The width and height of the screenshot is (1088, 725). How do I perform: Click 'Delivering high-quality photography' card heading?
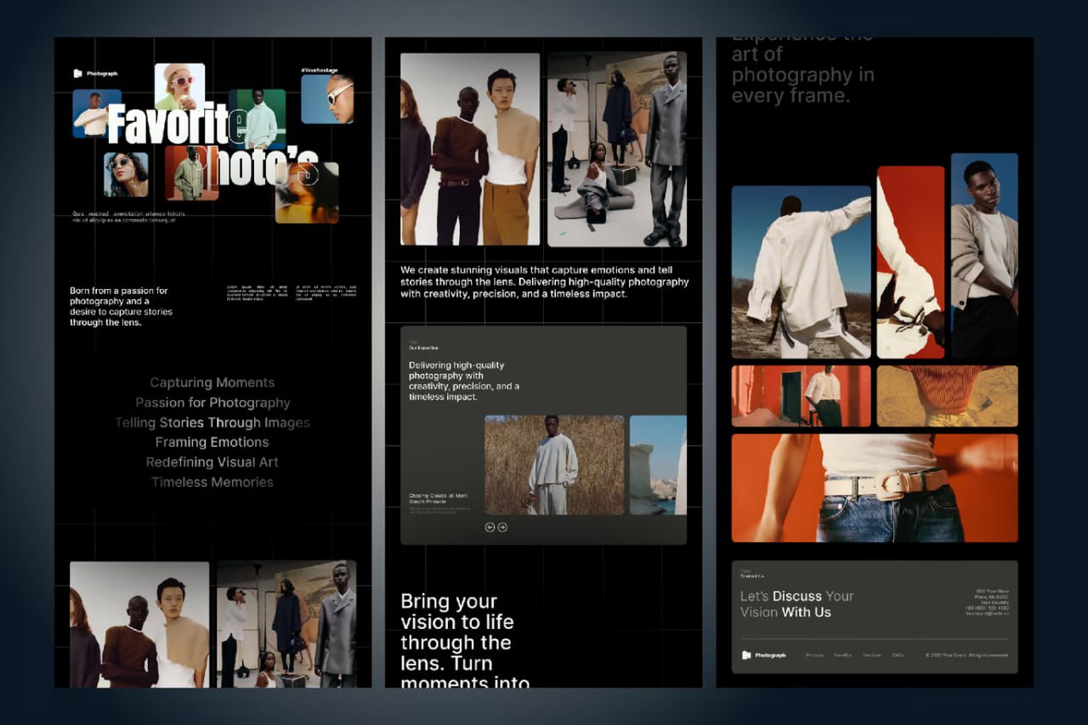pyautogui.click(x=464, y=381)
